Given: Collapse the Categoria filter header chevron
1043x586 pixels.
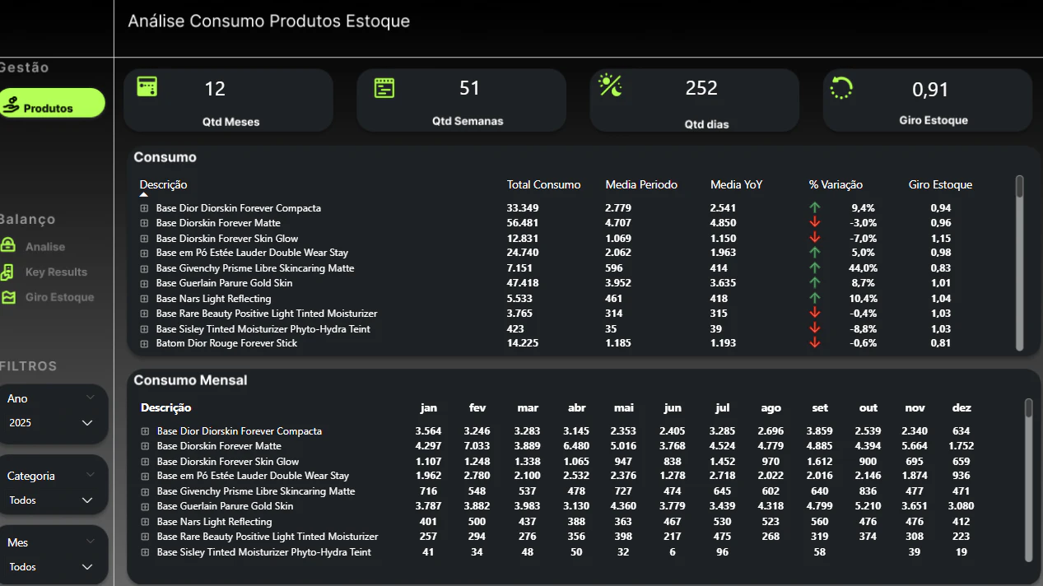Looking at the screenshot, I should tap(91, 474).
